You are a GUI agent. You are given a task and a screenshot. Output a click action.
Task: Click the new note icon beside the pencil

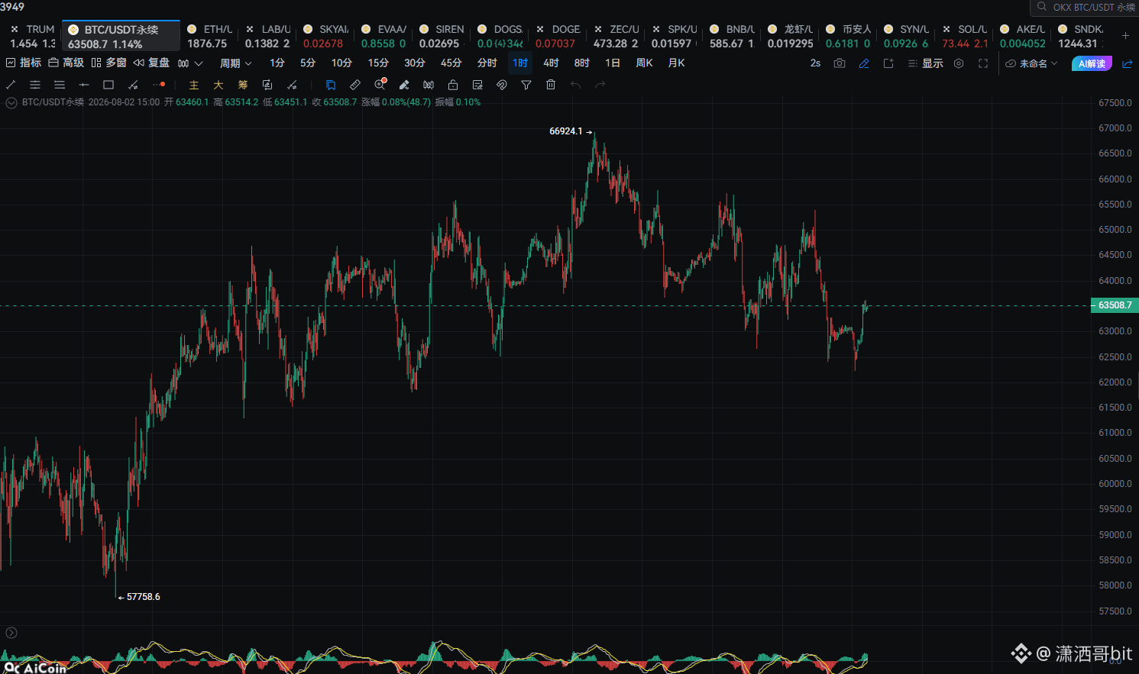coord(888,63)
